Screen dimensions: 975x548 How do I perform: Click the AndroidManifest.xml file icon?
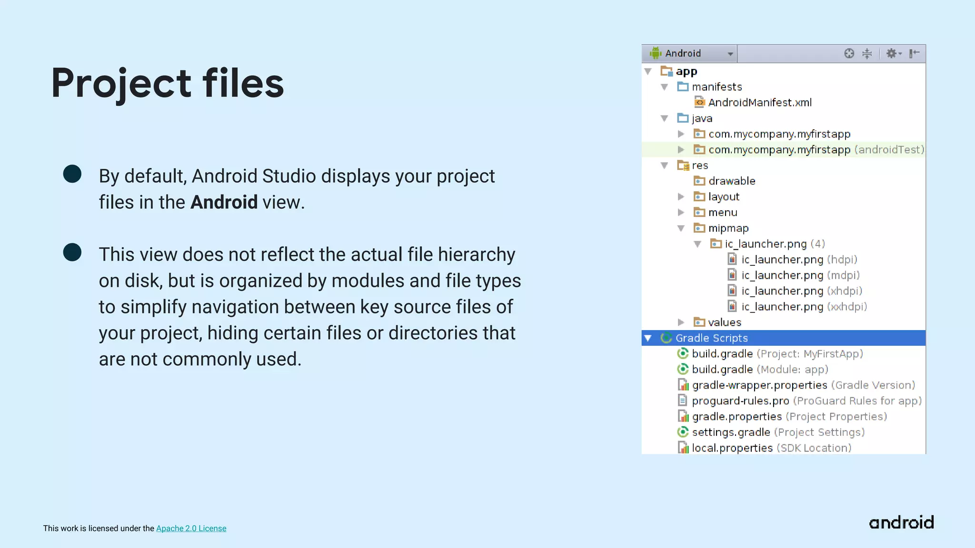(699, 102)
